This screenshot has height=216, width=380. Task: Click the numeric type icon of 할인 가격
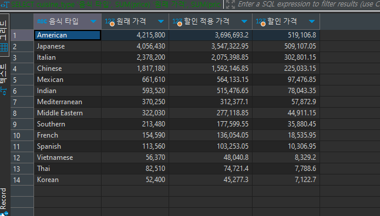[261, 22]
